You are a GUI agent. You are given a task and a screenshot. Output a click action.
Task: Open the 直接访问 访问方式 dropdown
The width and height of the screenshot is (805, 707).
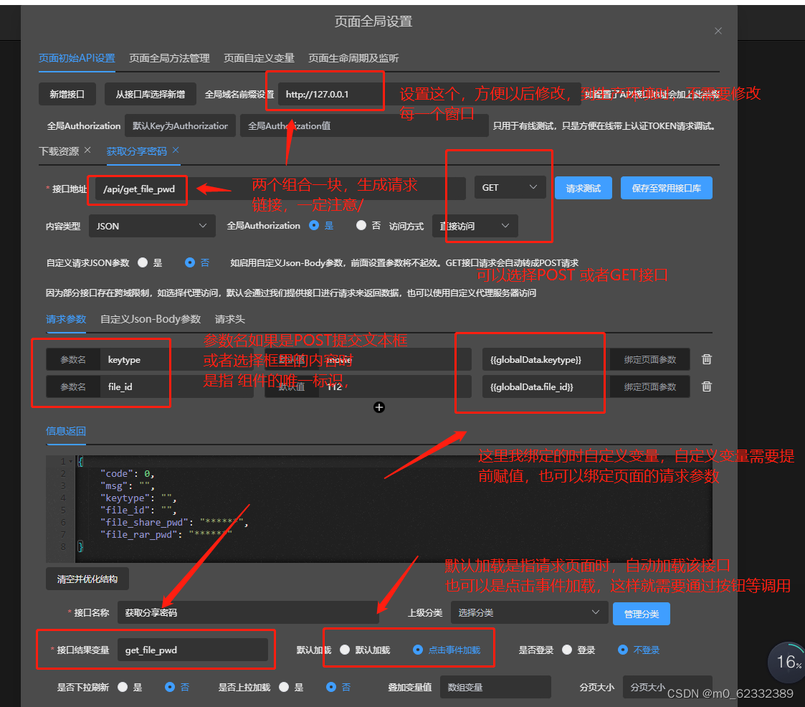(475, 226)
